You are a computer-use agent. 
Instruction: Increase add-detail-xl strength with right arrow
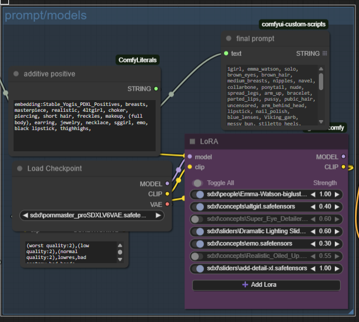coord(337,268)
